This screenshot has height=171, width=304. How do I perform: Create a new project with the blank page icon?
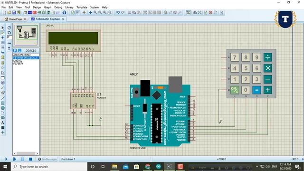click(x=4, y=13)
